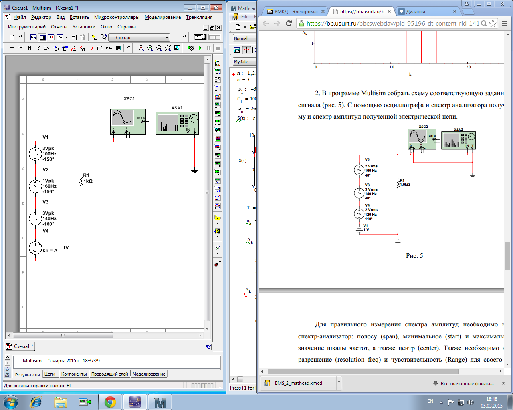Click the zoom out magnifier icon
Viewport: 513px width, 410px height.
[x=150, y=48]
